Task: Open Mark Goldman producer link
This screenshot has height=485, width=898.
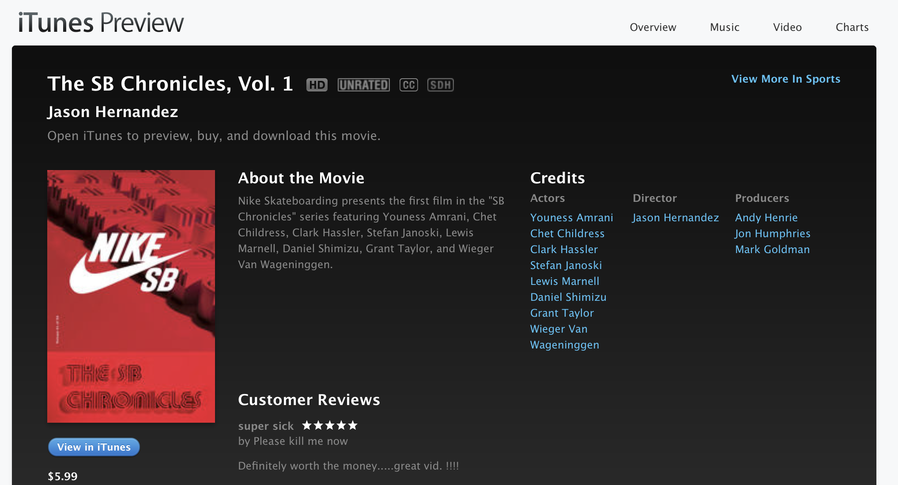Action: point(772,250)
